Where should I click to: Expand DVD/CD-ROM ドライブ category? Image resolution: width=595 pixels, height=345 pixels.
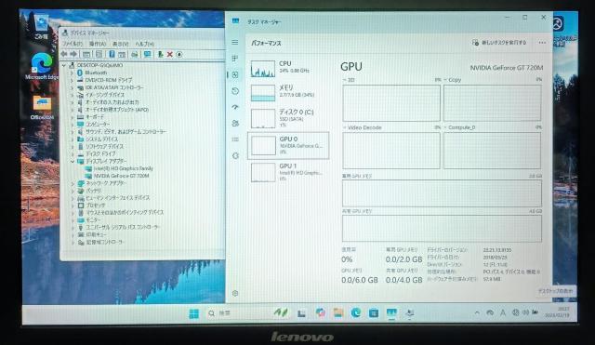click(x=73, y=80)
